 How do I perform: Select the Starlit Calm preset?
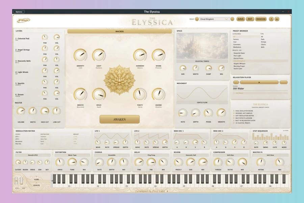coord(238,69)
